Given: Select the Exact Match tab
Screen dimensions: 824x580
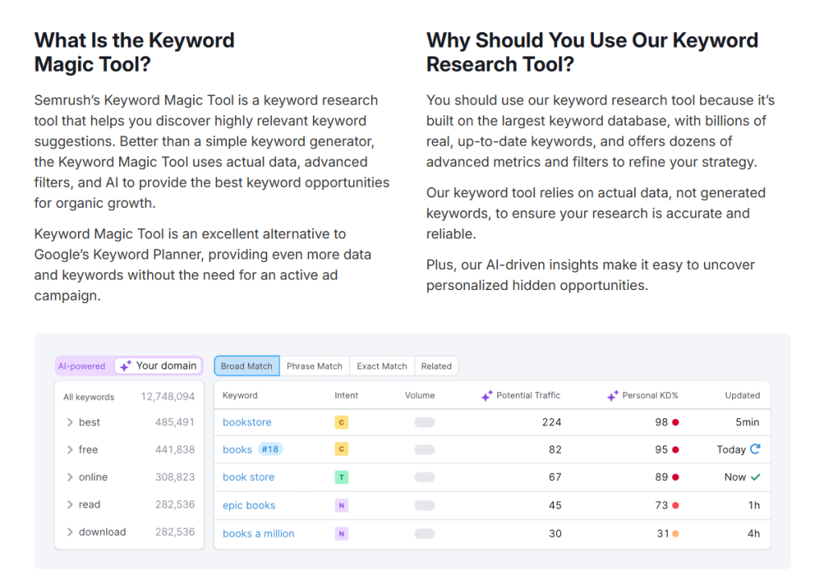Looking at the screenshot, I should pyautogui.click(x=381, y=366).
